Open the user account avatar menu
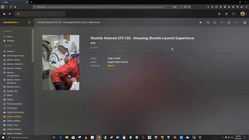The height and width of the screenshot is (140, 249). (243, 14)
